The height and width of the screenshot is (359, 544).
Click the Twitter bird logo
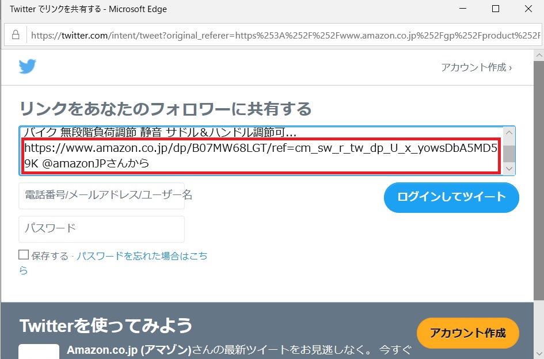[28, 66]
